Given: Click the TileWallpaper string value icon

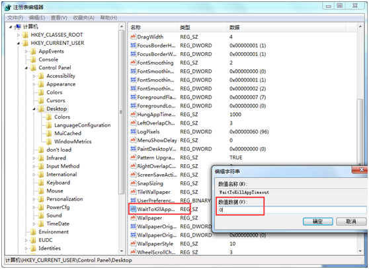Looking at the screenshot, I should [133, 192].
